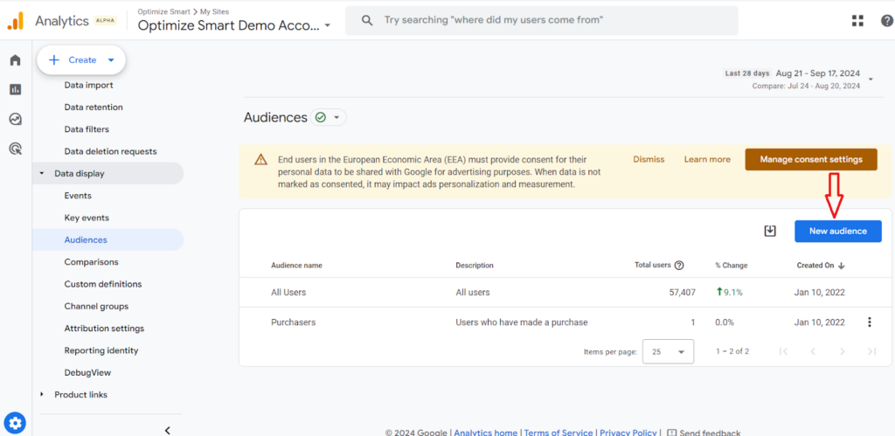Click the 9.1% change value

pyautogui.click(x=729, y=292)
